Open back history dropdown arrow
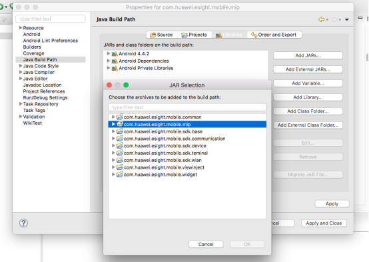The height and width of the screenshot is (262, 369). [327, 20]
